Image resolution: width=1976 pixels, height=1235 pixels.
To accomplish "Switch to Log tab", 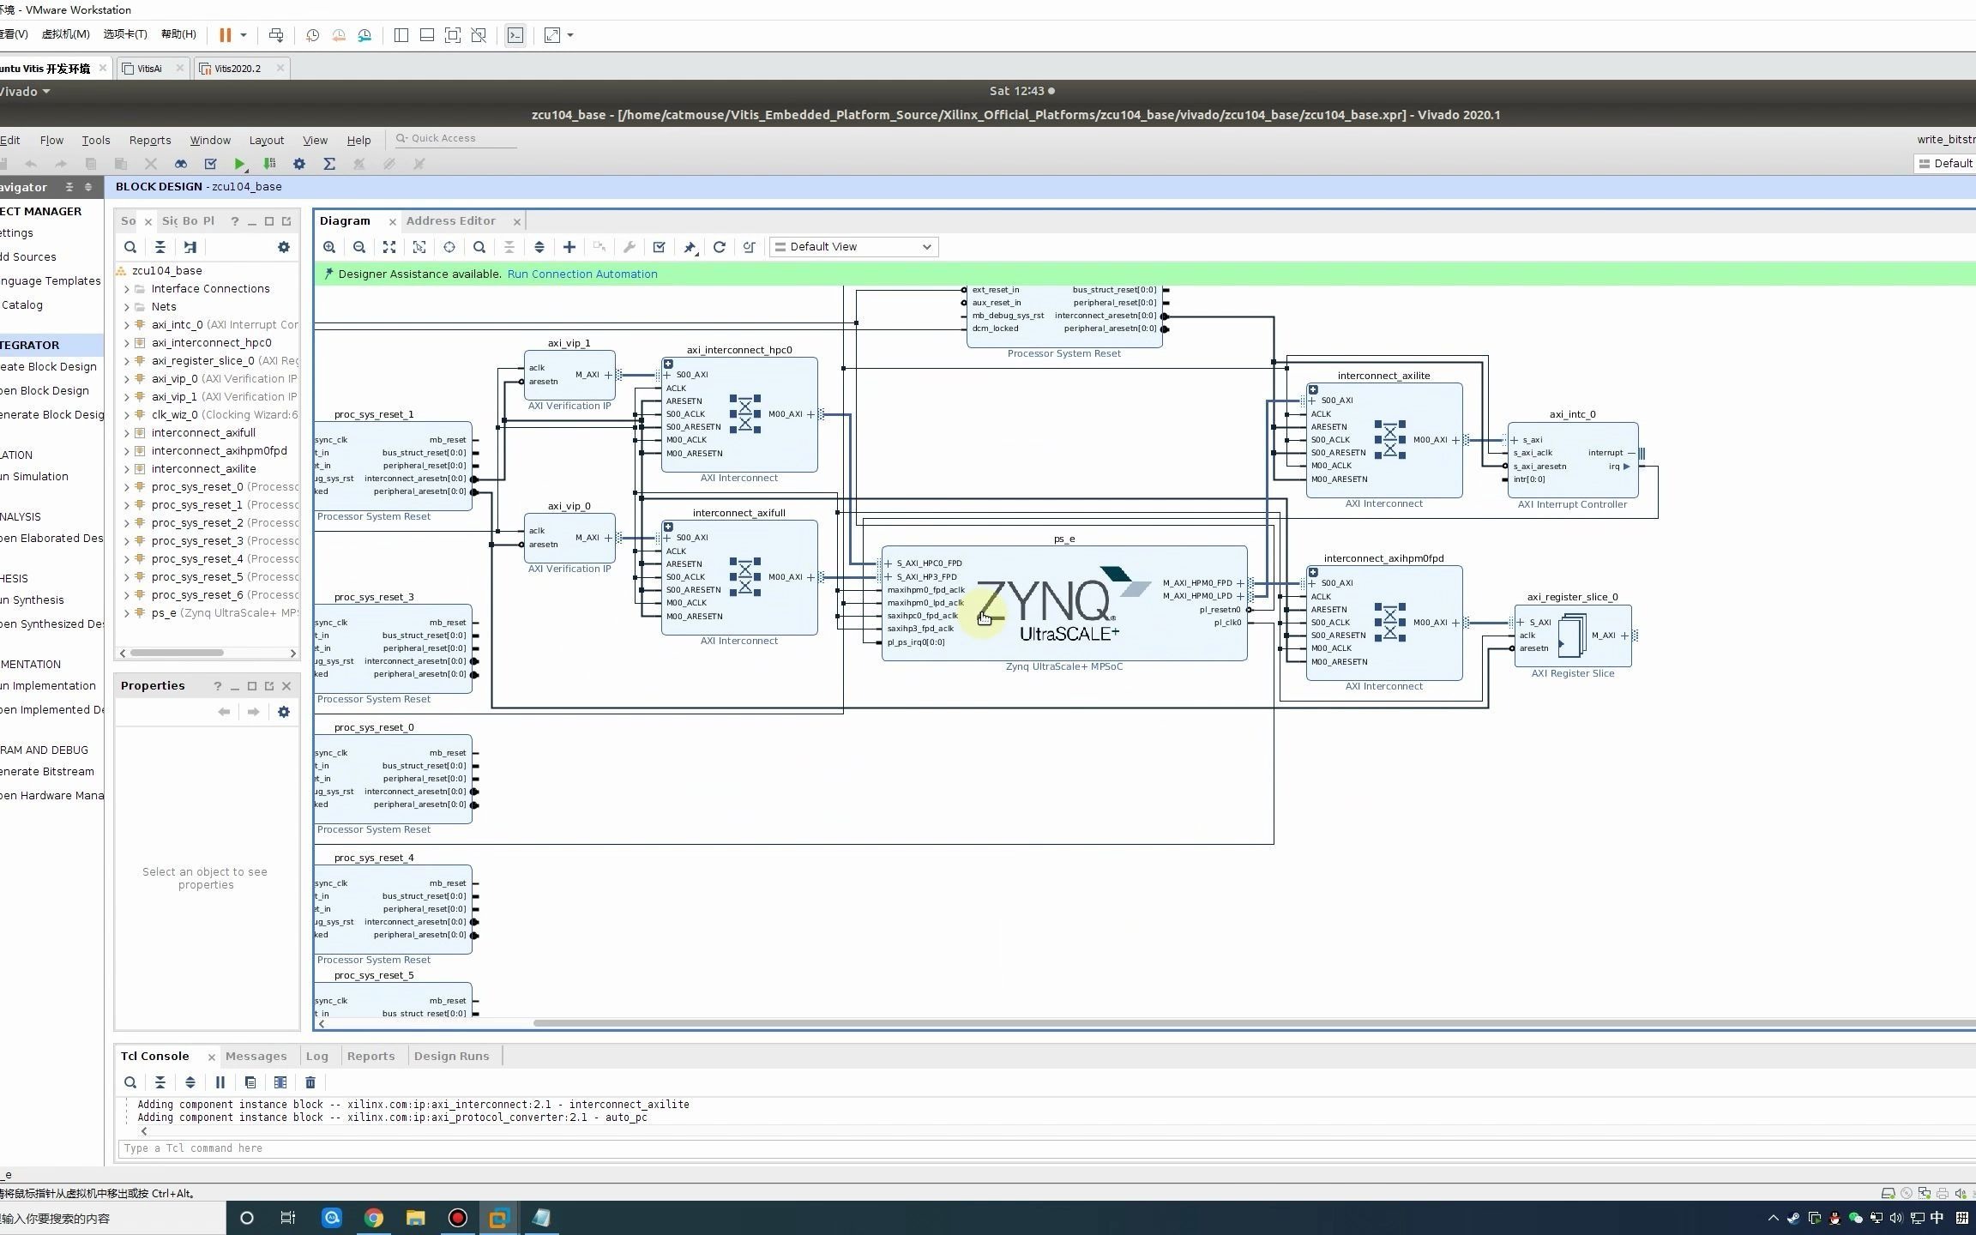I will [x=317, y=1057].
